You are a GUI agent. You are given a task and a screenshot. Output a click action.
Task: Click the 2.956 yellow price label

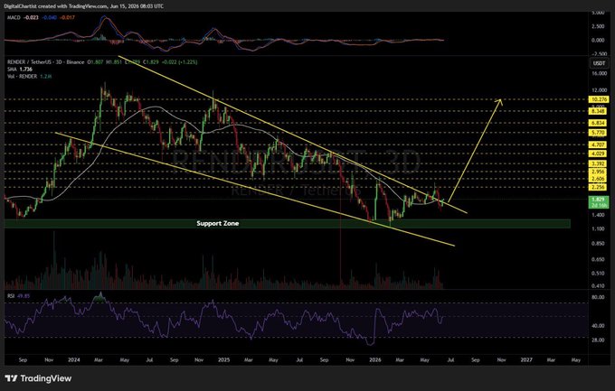pyautogui.click(x=599, y=172)
